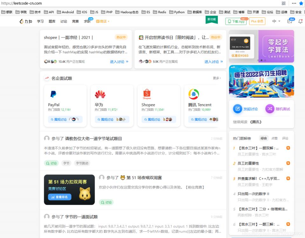Click the bookmark star in the browser toolbar
Image resolution: width=305 pixels, height=238 pixels.
pos(302,3)
